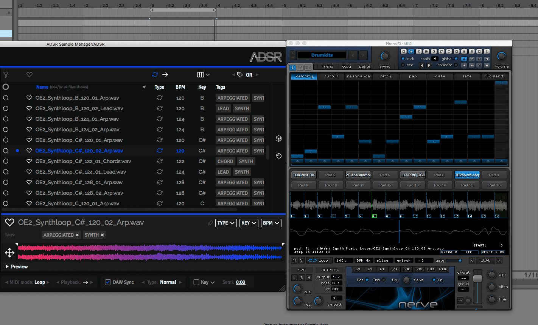538x325 pixels.
Task: Click the drag-to-DAW move arrows icon
Action: pos(9,253)
